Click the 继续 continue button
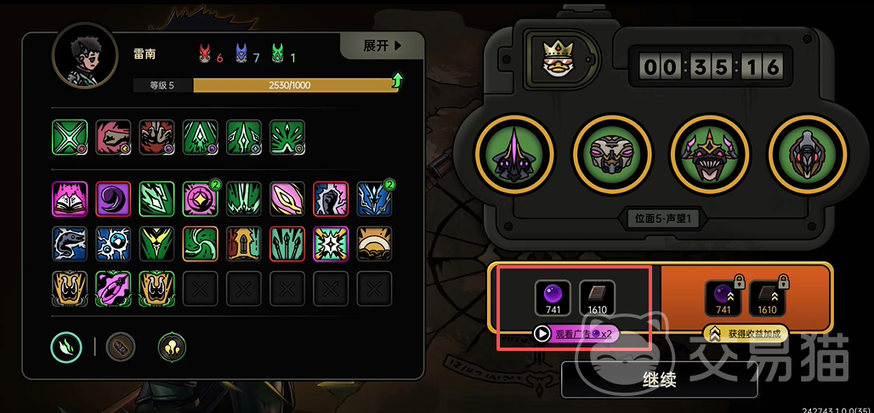The image size is (874, 413). coord(660,380)
